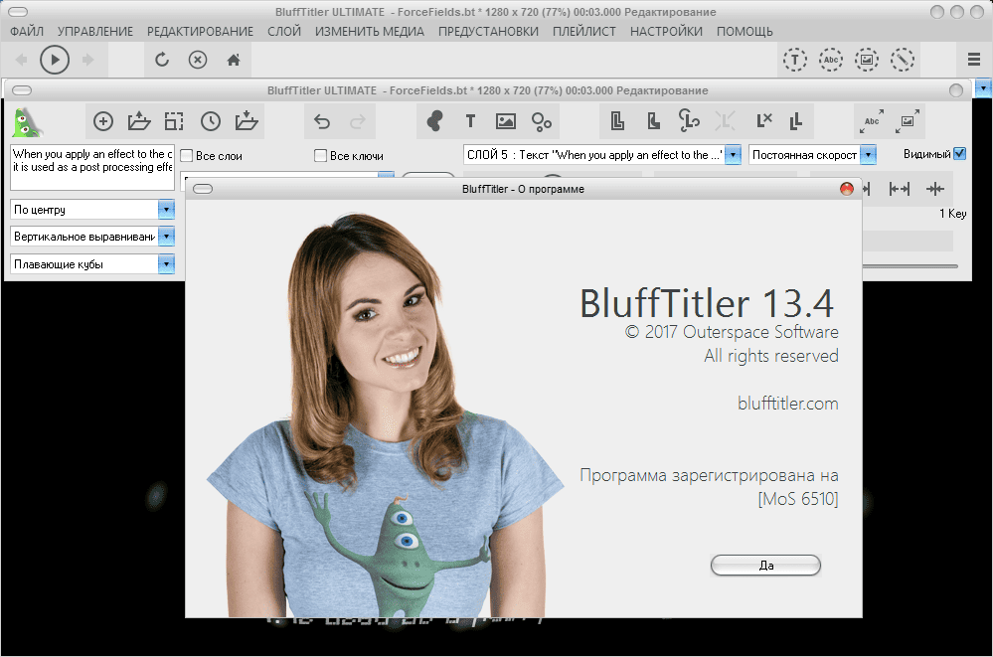The width and height of the screenshot is (993, 657).
Task: Click small blue dropdown arrow below window controls
Action: pos(983,88)
